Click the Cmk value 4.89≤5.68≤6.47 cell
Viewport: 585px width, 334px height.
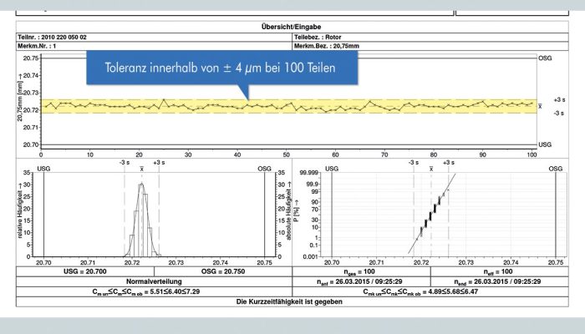pos(430,291)
